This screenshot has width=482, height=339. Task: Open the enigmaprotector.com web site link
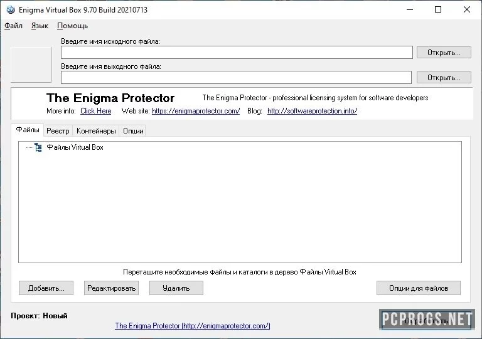pyautogui.click(x=196, y=111)
